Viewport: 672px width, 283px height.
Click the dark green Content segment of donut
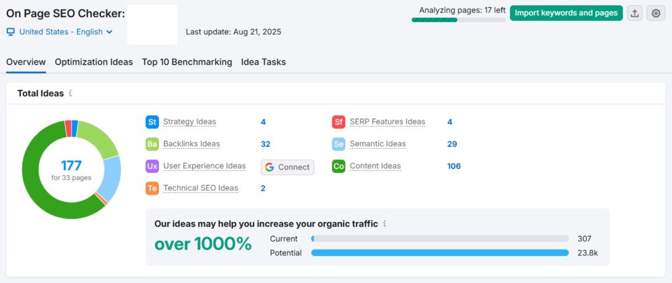point(32,179)
